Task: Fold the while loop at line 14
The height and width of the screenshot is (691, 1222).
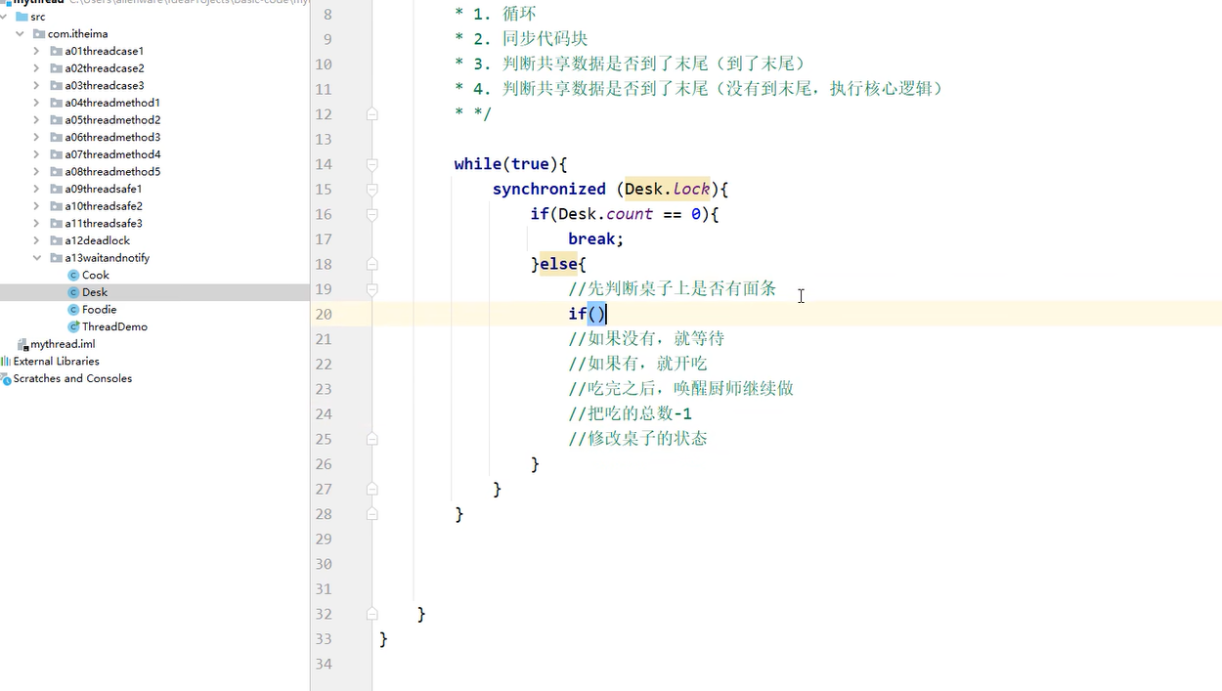Action: (372, 164)
